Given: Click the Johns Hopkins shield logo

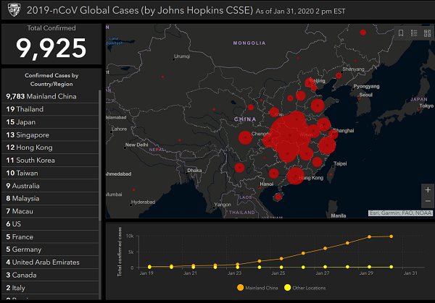Looking at the screenshot, I should coord(12,11).
